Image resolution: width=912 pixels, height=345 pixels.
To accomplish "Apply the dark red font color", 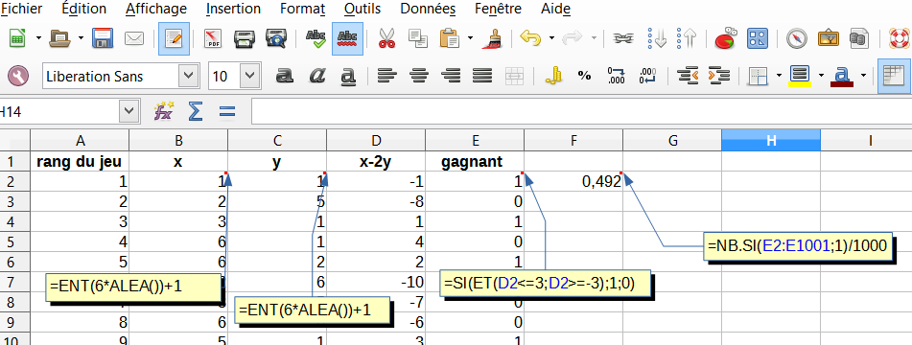I will tap(842, 76).
